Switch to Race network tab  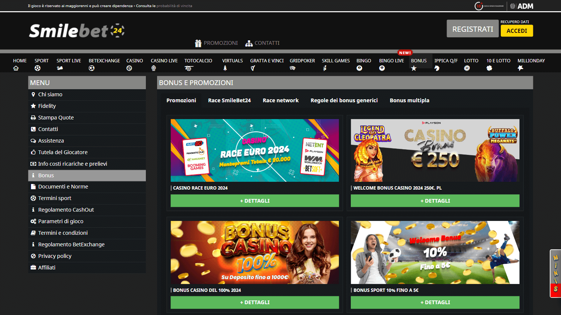pos(280,100)
